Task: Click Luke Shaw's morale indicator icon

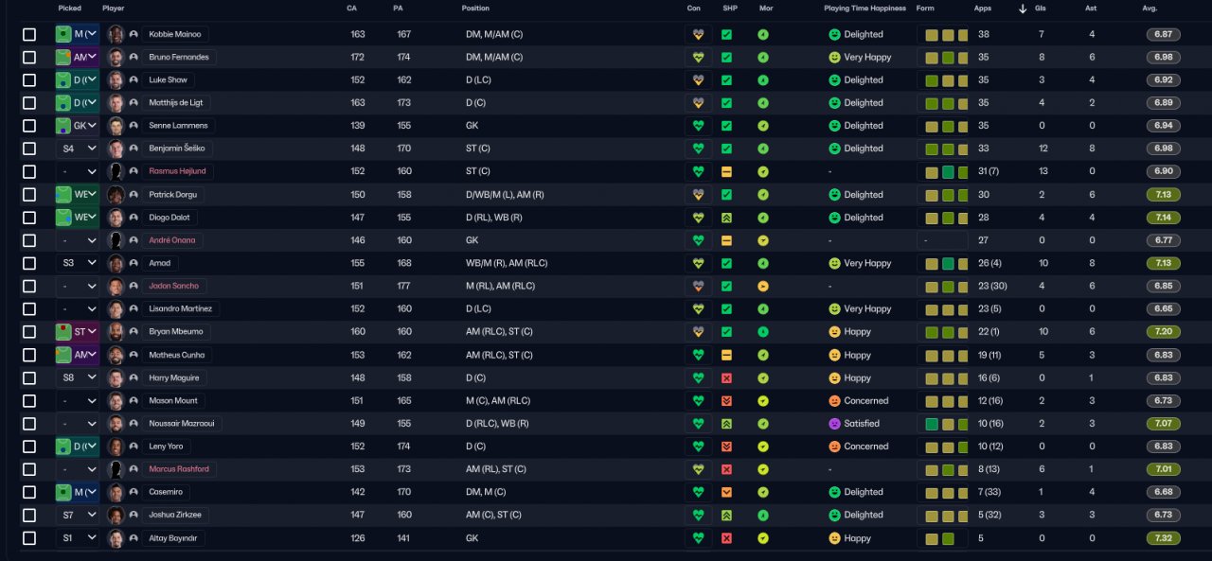Action: pyautogui.click(x=763, y=79)
